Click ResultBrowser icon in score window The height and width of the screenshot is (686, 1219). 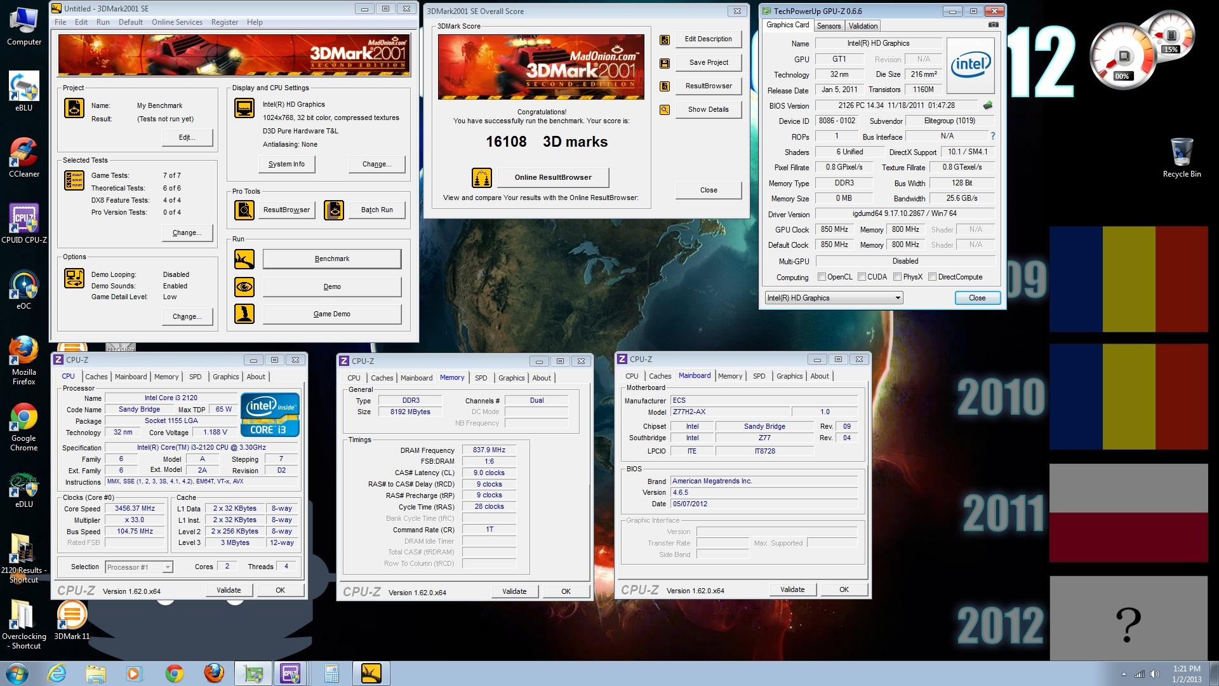(665, 86)
